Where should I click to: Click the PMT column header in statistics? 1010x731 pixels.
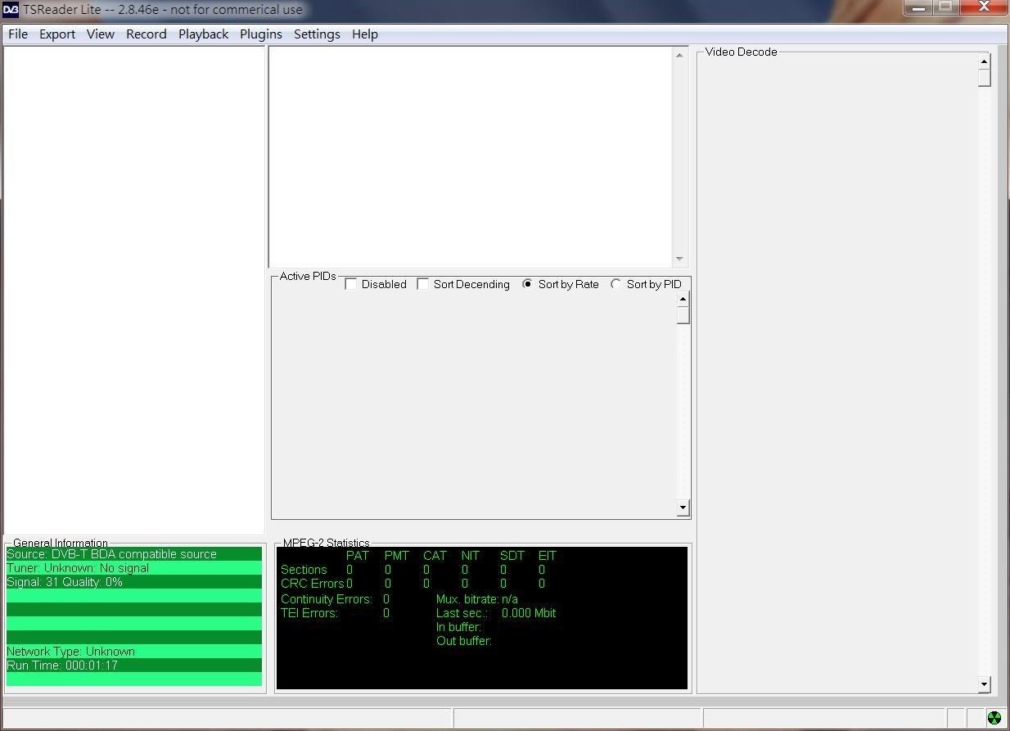point(396,556)
